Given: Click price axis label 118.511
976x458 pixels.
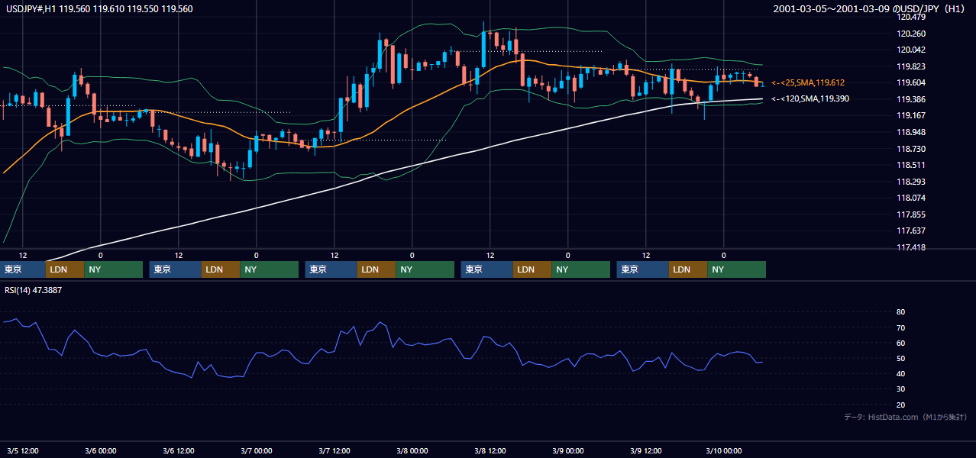Looking at the screenshot, I should coord(911,165).
